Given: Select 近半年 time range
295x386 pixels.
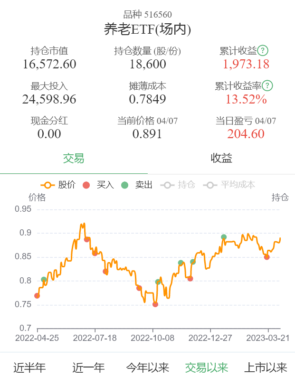Looking at the screenshot, I should (29, 367).
